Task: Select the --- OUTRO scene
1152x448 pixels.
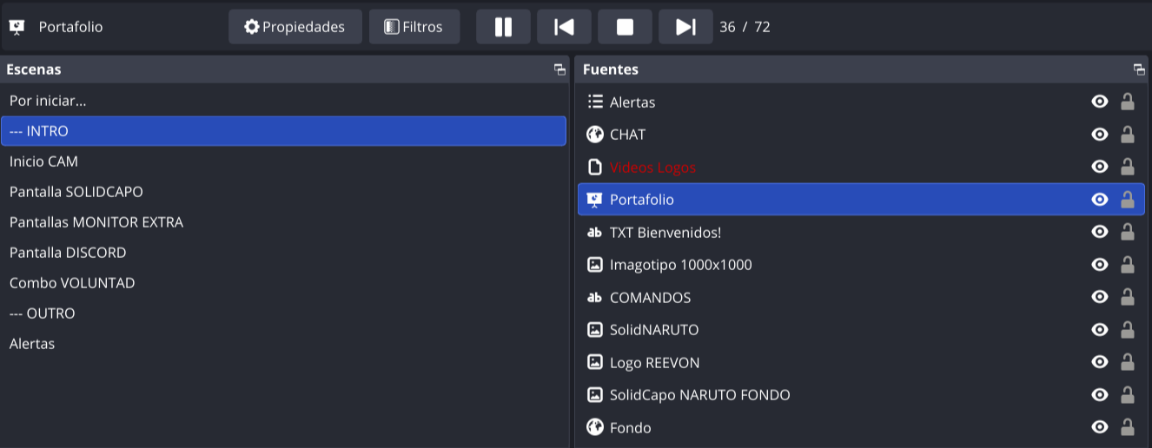Action: coord(43,313)
